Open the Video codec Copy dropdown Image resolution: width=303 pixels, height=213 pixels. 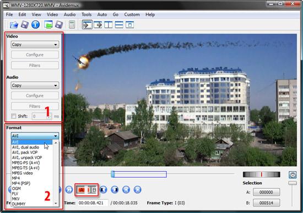[35, 45]
